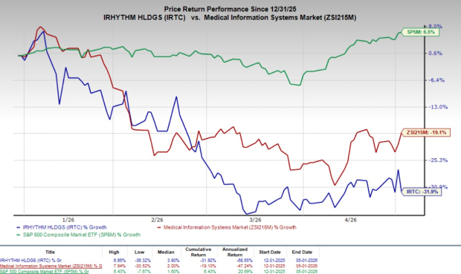This screenshot has height=274, width=461.
Task: Click the -25.3% y-axis label
Action: pyautogui.click(x=438, y=160)
